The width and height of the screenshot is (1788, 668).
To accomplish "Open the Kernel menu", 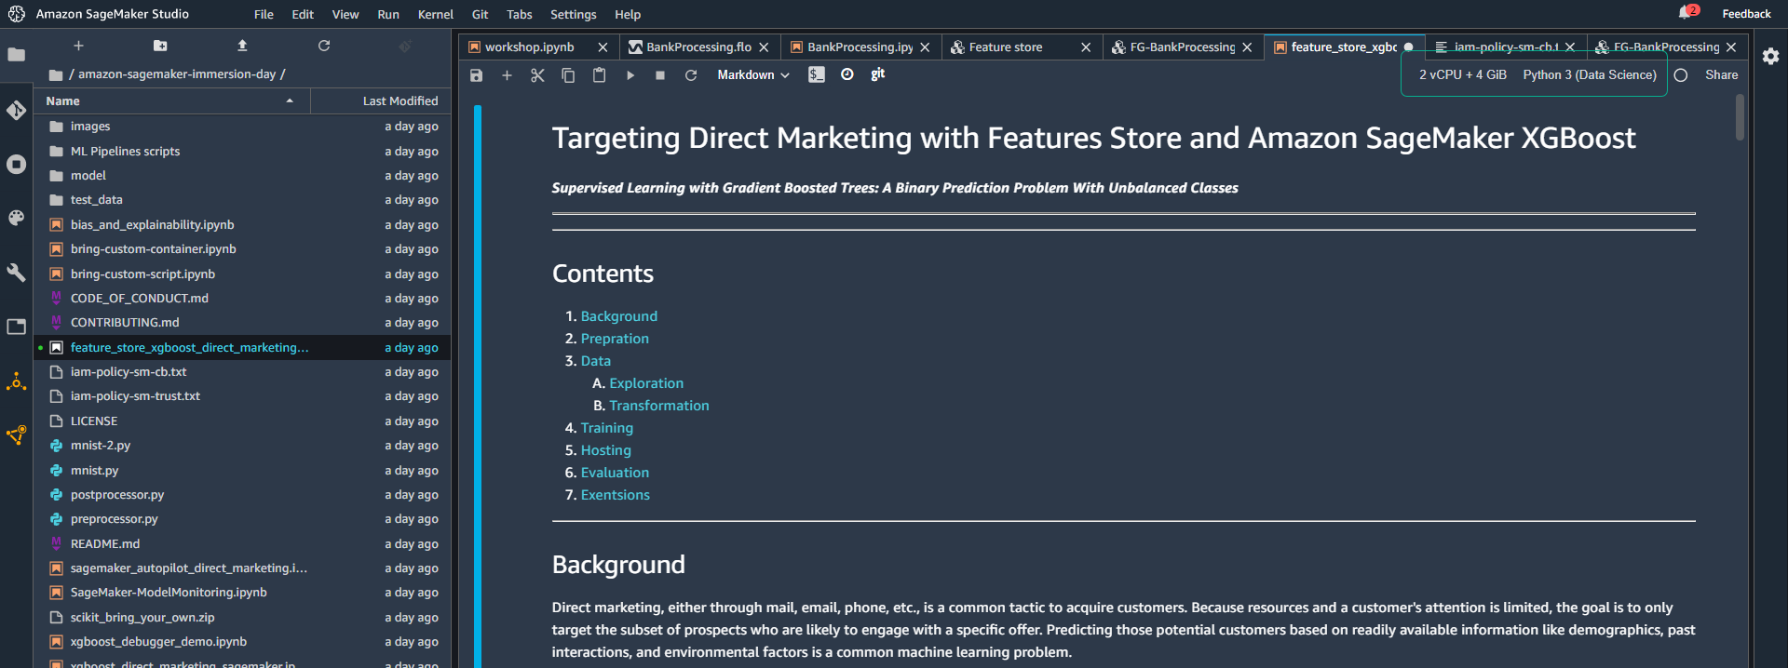I will (436, 14).
